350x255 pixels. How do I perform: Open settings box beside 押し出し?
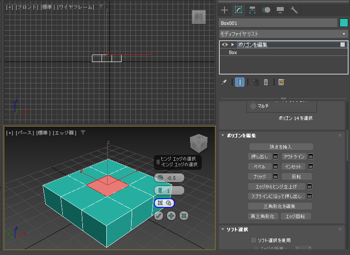coord(275,157)
